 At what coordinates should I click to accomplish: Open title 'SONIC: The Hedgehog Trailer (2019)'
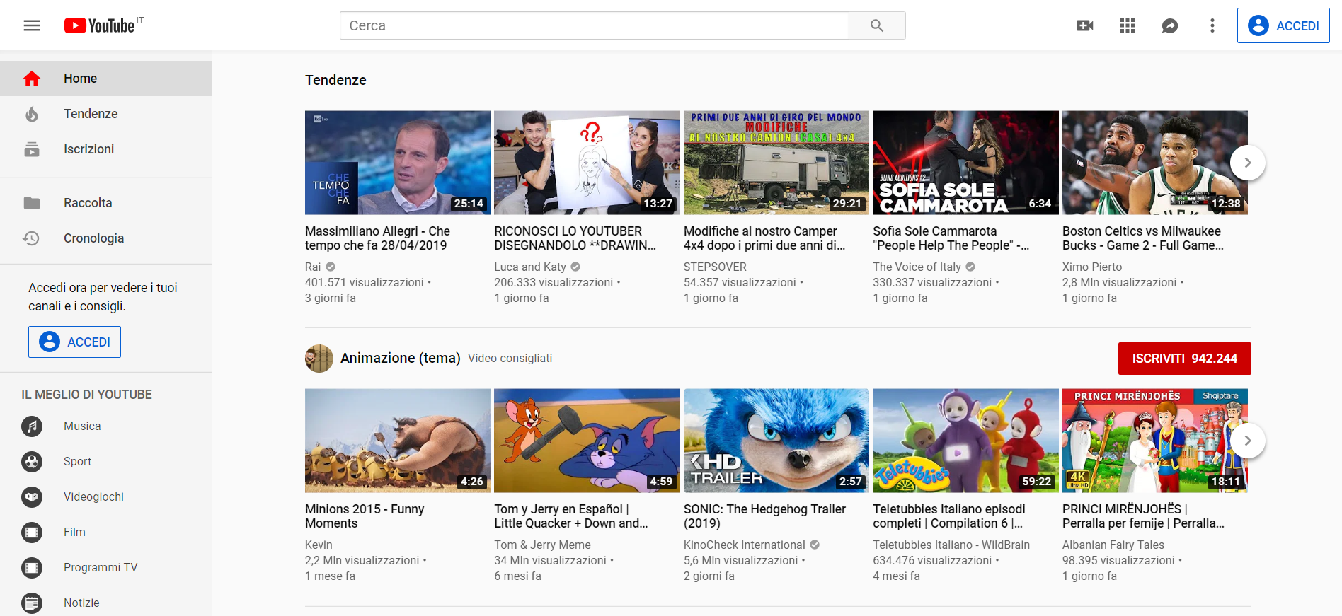[x=764, y=516]
